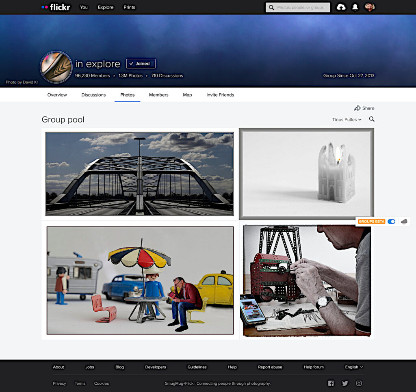
Task: Expand the Tinus Pulles filter dropdown
Action: point(347,120)
